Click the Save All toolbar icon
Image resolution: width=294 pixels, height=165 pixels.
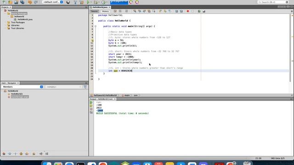23,2
